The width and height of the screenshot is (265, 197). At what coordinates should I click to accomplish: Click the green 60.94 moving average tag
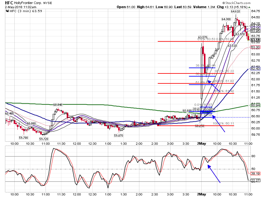pyautogui.click(x=255, y=106)
